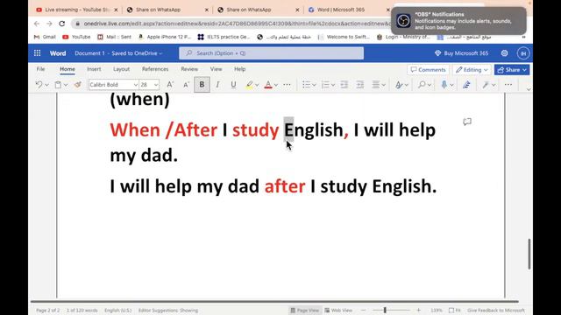Image resolution: width=561 pixels, height=315 pixels.
Task: Open the Help tab
Action: tap(239, 69)
